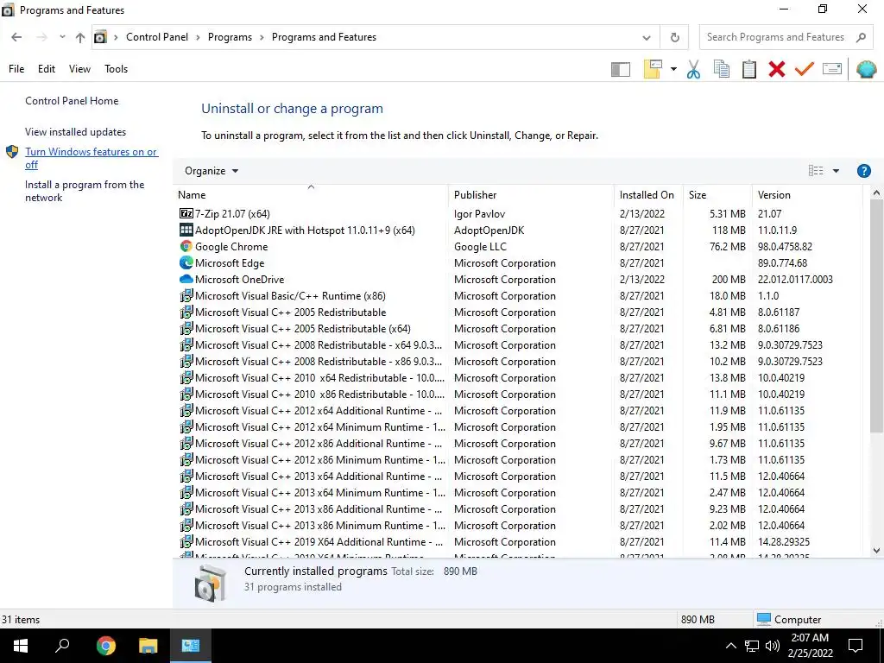
Task: Click Programs in the breadcrumb
Action: [230, 37]
